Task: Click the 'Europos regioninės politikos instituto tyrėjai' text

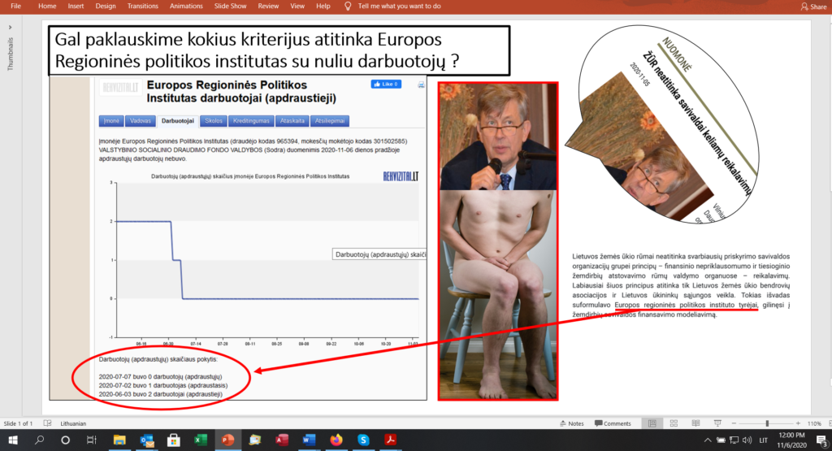Action: (686, 305)
